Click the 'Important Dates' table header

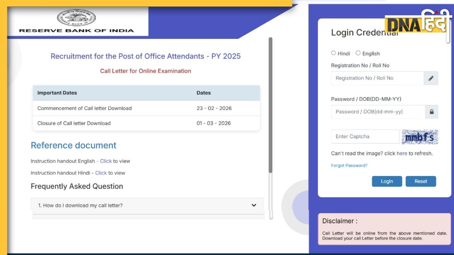coord(57,93)
